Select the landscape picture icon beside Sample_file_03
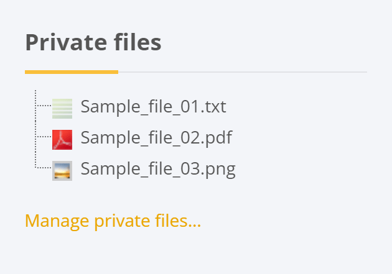392x274 pixels. click(x=62, y=170)
